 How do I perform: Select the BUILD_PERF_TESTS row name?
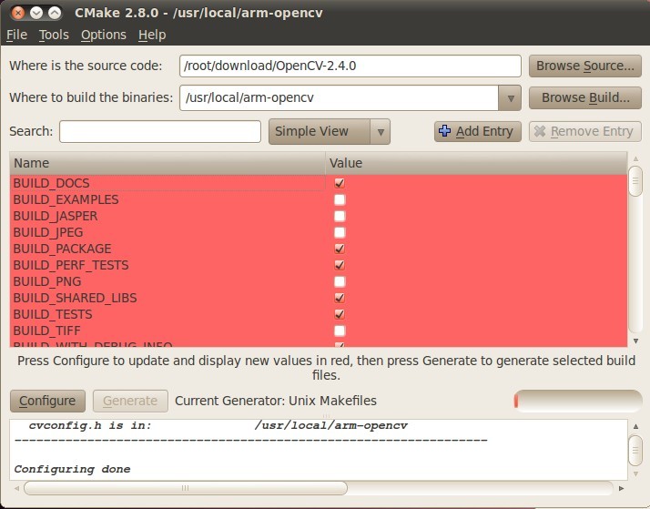tap(71, 265)
